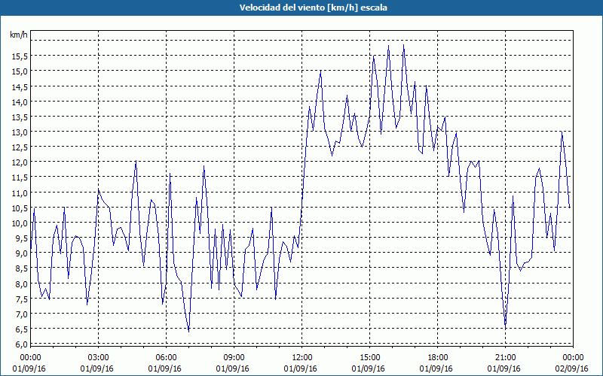Screen dimensions: 603x376
Task: Click the 15,5 y-axis value
Action: click(x=20, y=56)
